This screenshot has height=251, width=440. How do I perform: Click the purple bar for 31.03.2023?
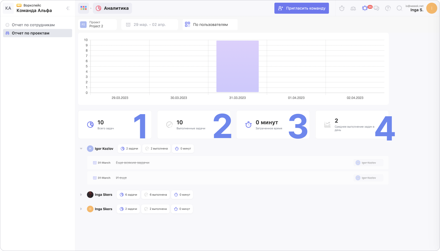pyautogui.click(x=237, y=66)
